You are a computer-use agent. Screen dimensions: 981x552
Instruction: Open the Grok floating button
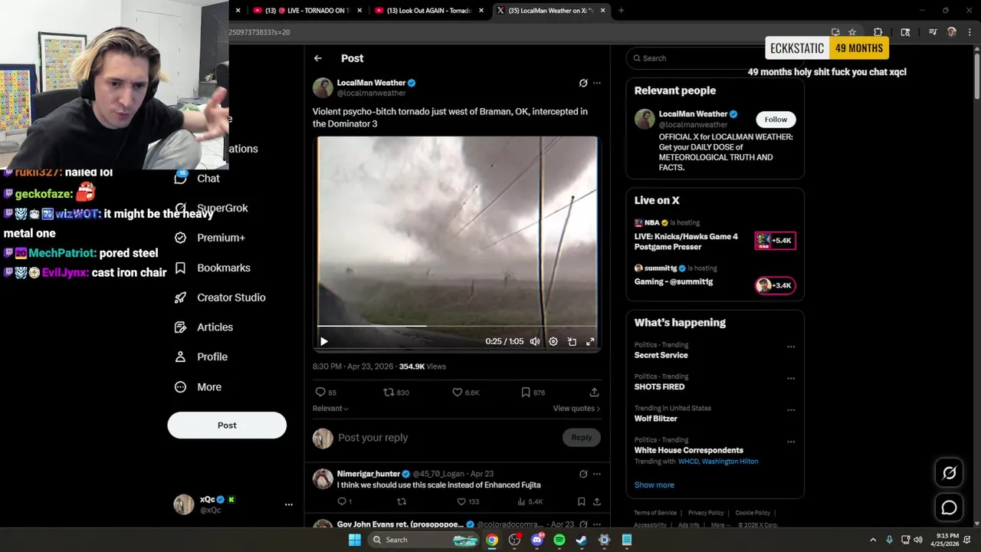coord(949,473)
